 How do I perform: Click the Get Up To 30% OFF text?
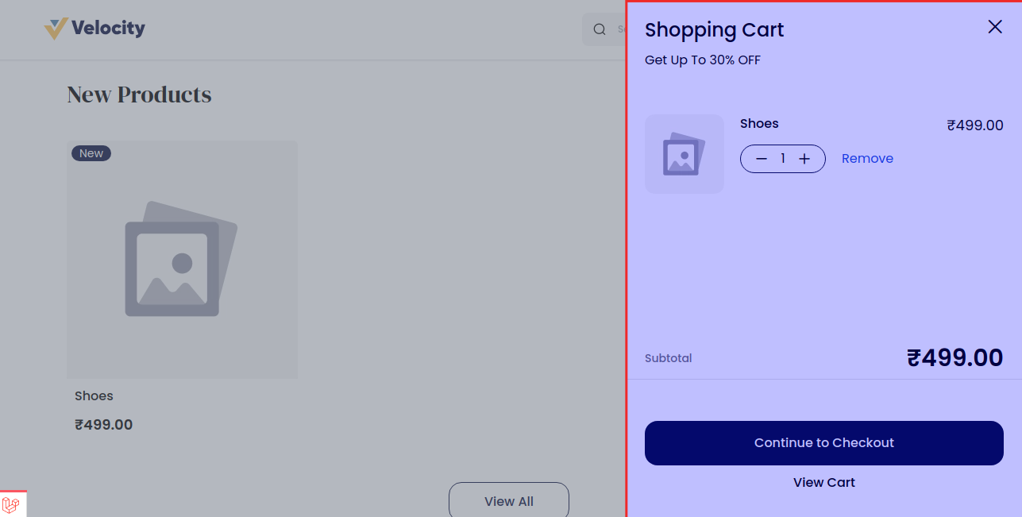tap(702, 60)
